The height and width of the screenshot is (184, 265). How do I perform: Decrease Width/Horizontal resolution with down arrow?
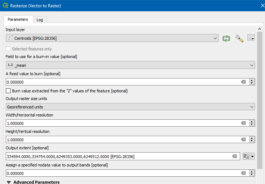[252, 124]
